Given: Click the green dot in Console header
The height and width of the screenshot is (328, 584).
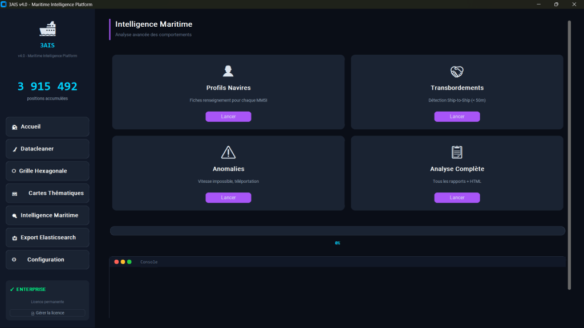Looking at the screenshot, I should 129,262.
